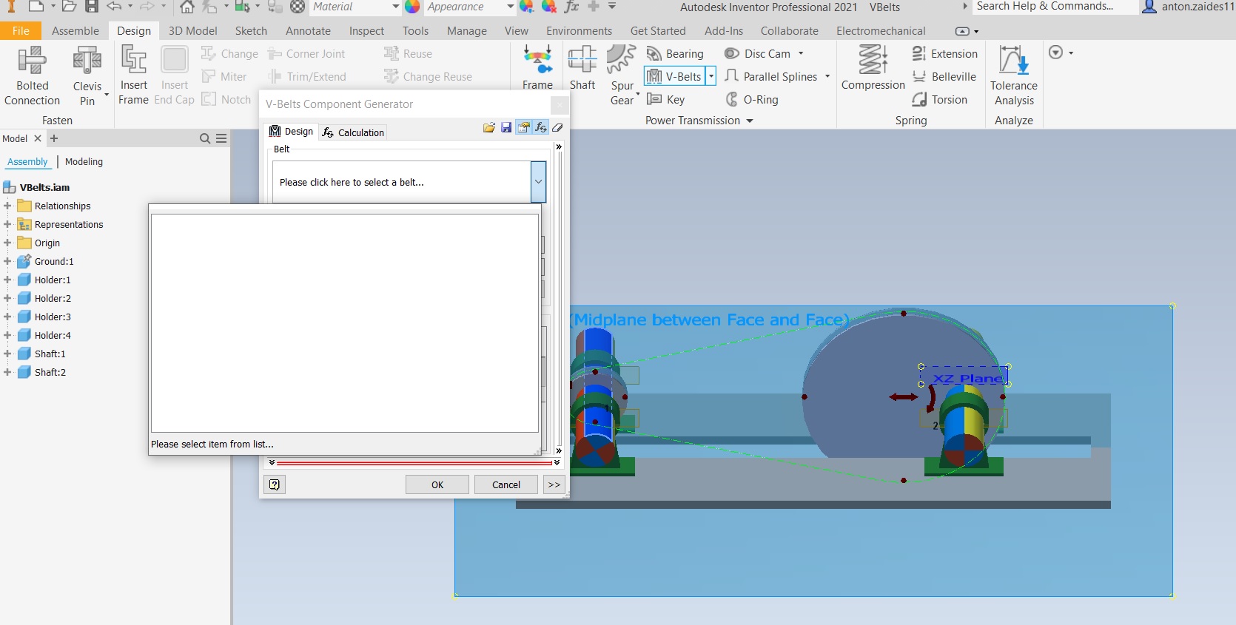Select the Bolted Connection tool
Viewport: 1236px width, 625px height.
pos(32,74)
